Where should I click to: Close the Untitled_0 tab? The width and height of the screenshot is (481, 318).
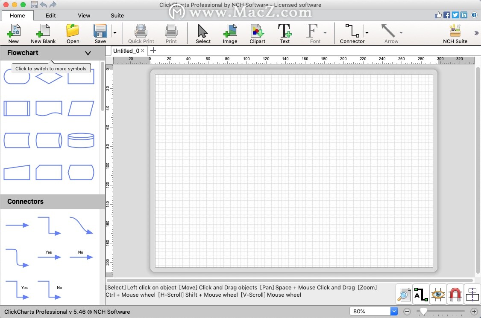pyautogui.click(x=142, y=50)
